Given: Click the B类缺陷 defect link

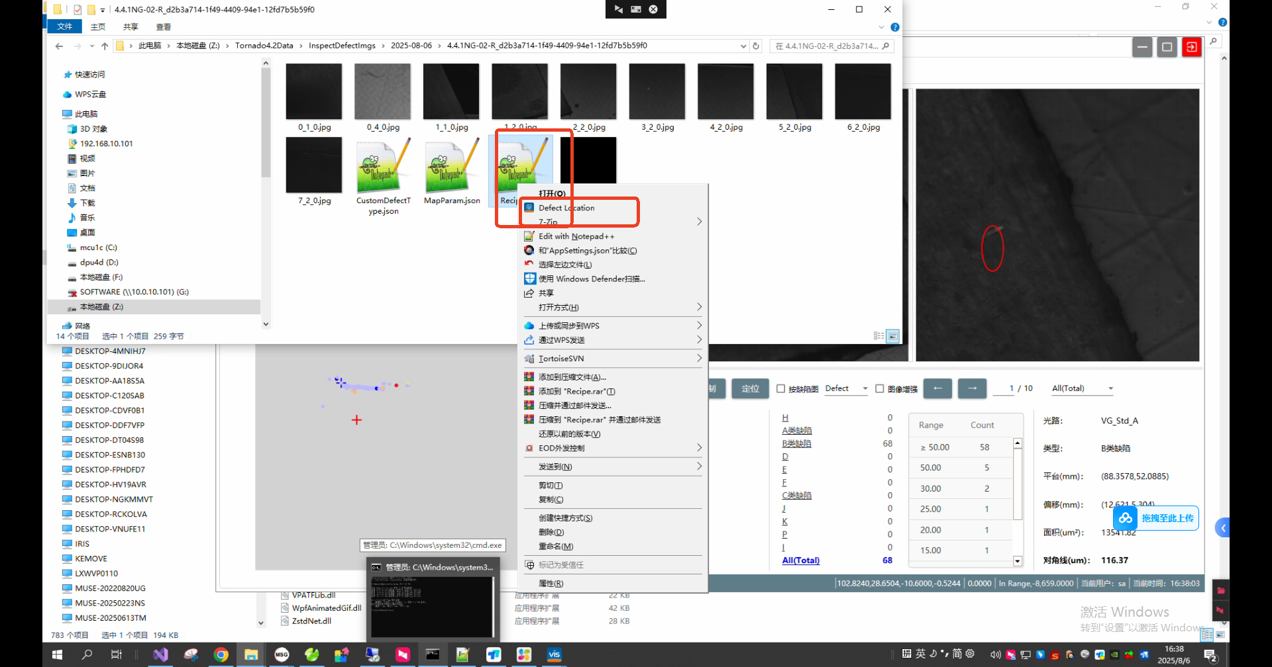Looking at the screenshot, I should click(796, 443).
